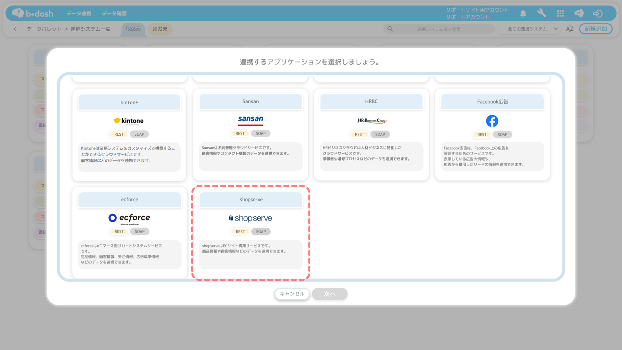Click the Facebook広告 description text
The width and height of the screenshot is (622, 350).
tap(484, 156)
